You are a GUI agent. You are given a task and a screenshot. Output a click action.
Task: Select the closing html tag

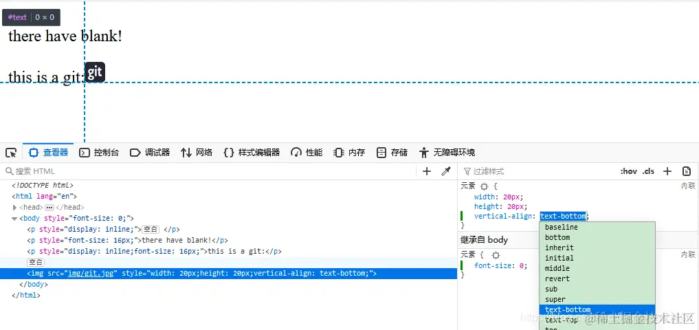26,295
